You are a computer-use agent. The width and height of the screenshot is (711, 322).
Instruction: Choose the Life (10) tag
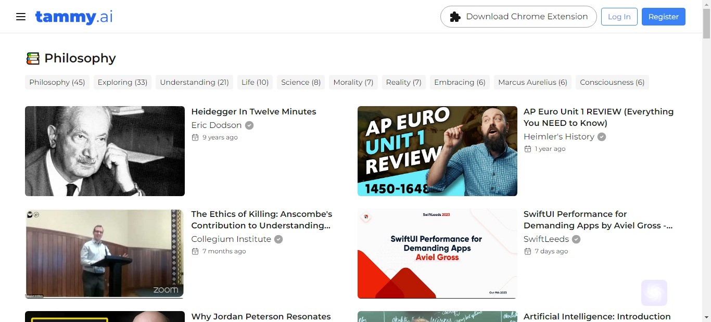pos(255,82)
